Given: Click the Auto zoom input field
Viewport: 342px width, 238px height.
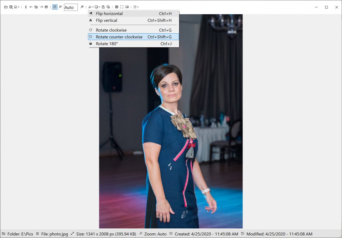Looking at the screenshot, I should (x=71, y=7).
